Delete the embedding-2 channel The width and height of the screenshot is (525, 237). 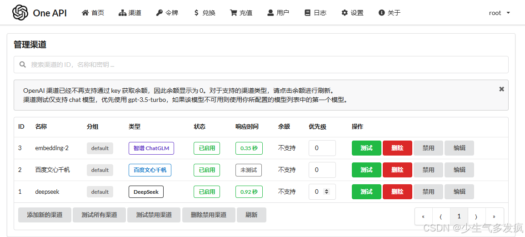point(397,148)
